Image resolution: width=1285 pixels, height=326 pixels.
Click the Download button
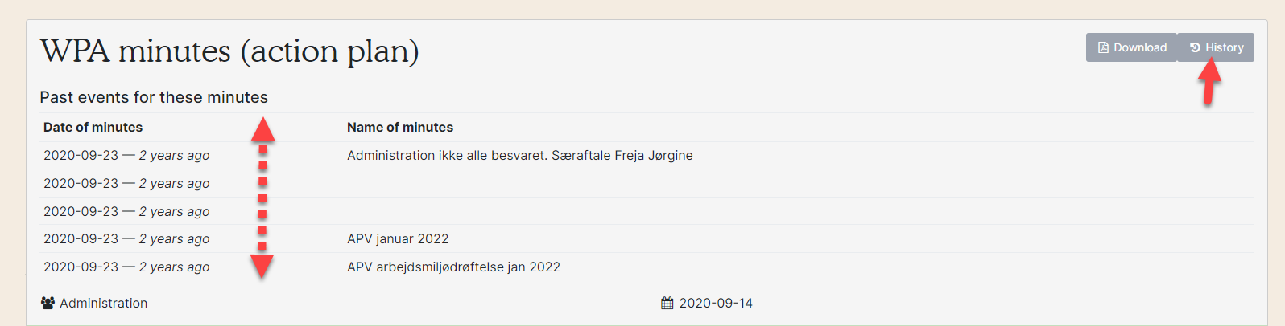[1131, 47]
